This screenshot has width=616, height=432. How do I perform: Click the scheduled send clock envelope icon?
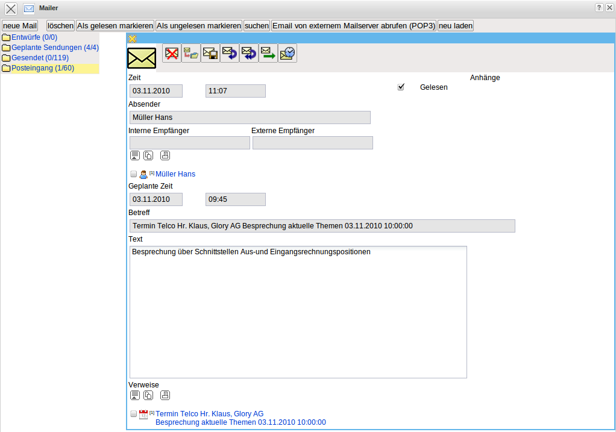coord(288,53)
